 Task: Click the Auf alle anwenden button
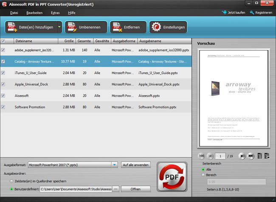(x=136, y=165)
